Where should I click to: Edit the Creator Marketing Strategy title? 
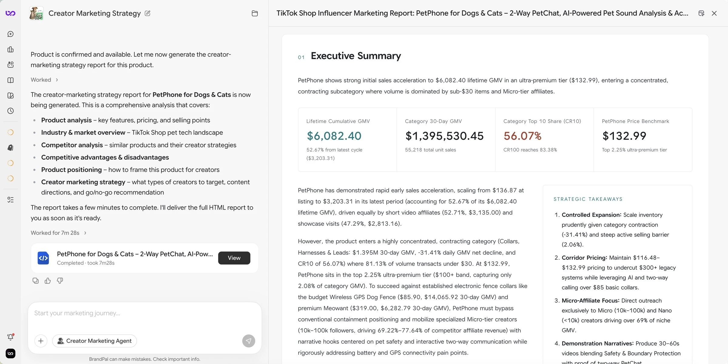coord(147,13)
